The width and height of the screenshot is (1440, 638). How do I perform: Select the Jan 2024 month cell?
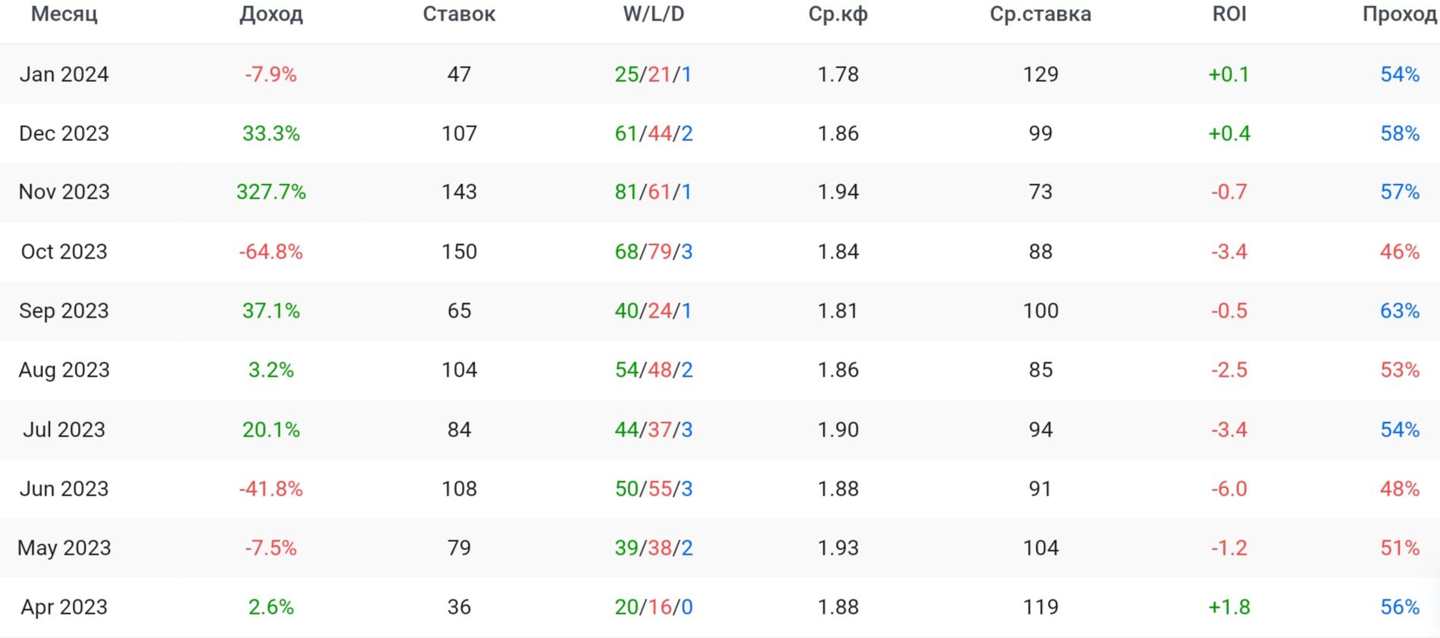click(64, 74)
